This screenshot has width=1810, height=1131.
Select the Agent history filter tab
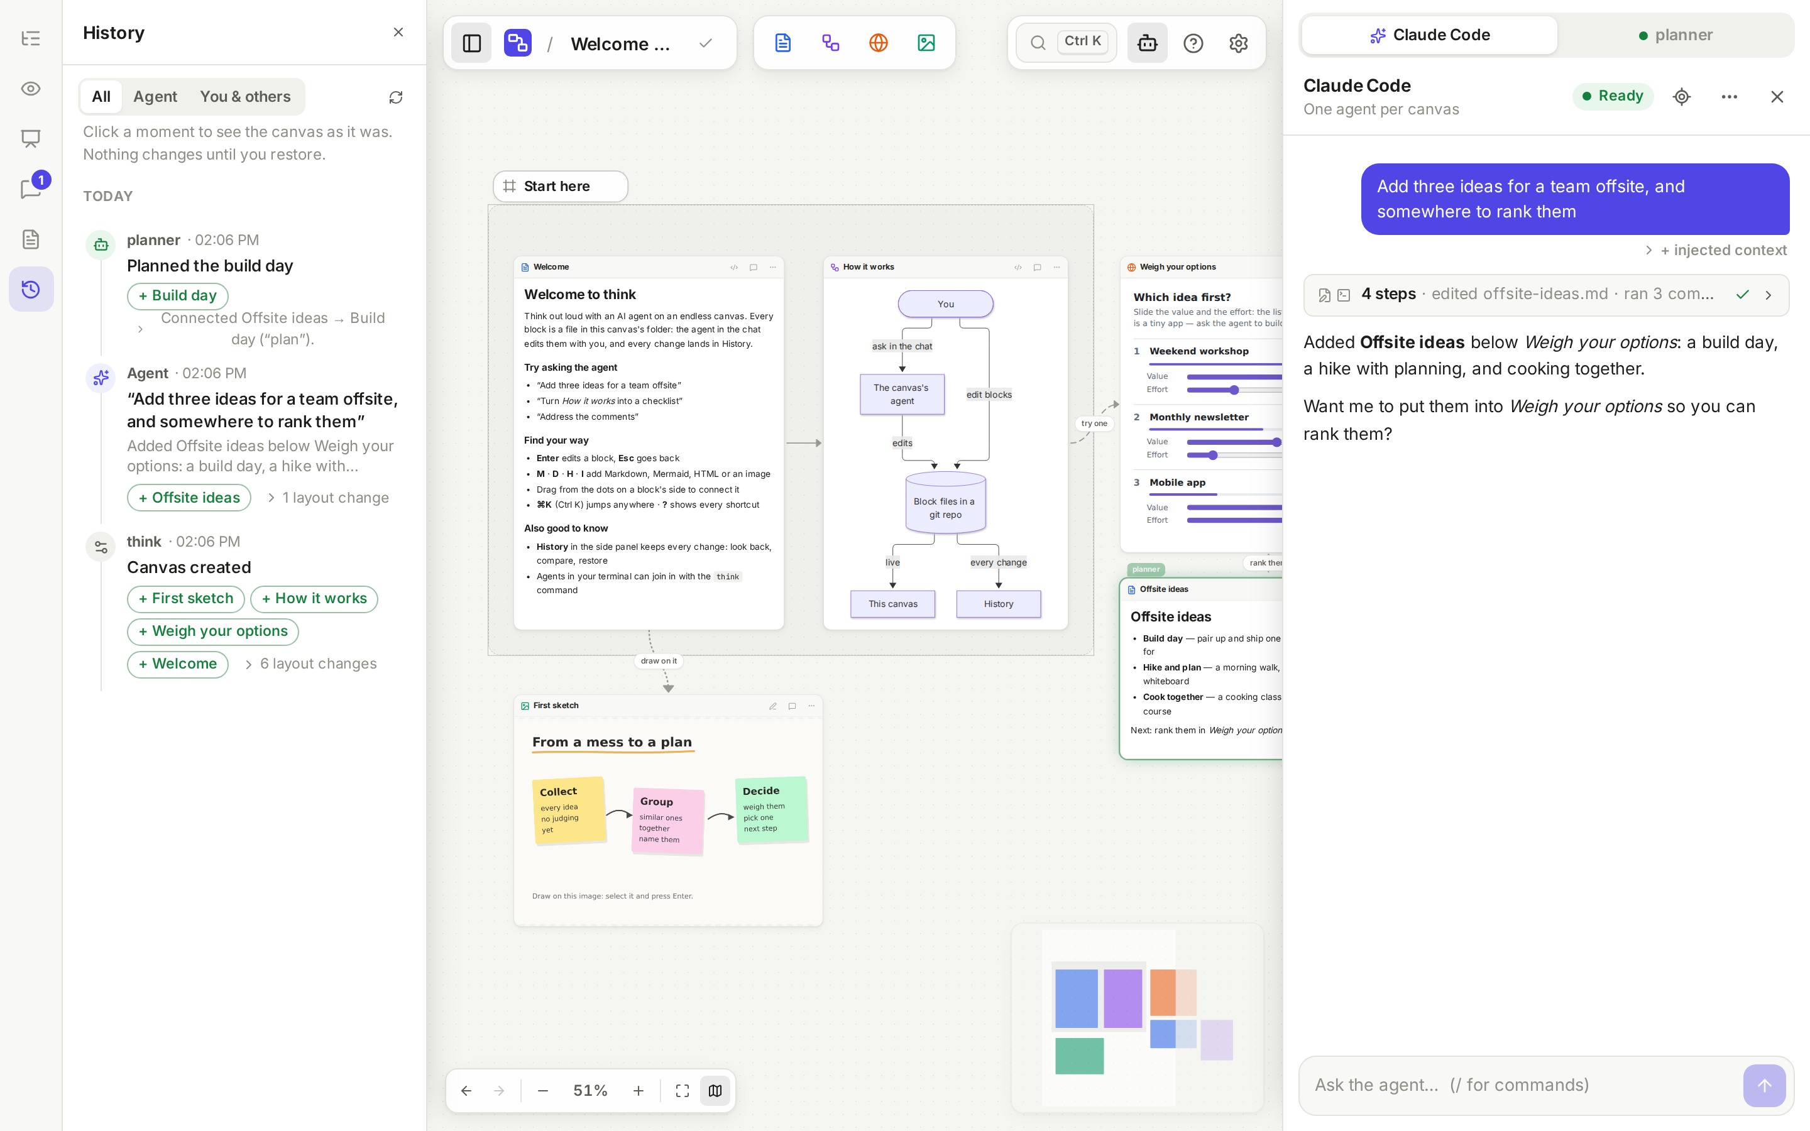coord(155,97)
